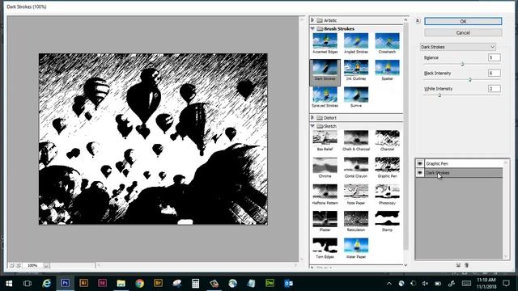Select the Plaster sketch filter

click(325, 221)
